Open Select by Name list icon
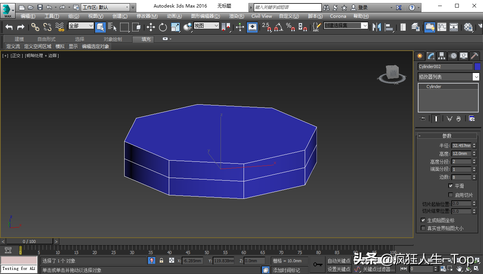 click(x=112, y=27)
